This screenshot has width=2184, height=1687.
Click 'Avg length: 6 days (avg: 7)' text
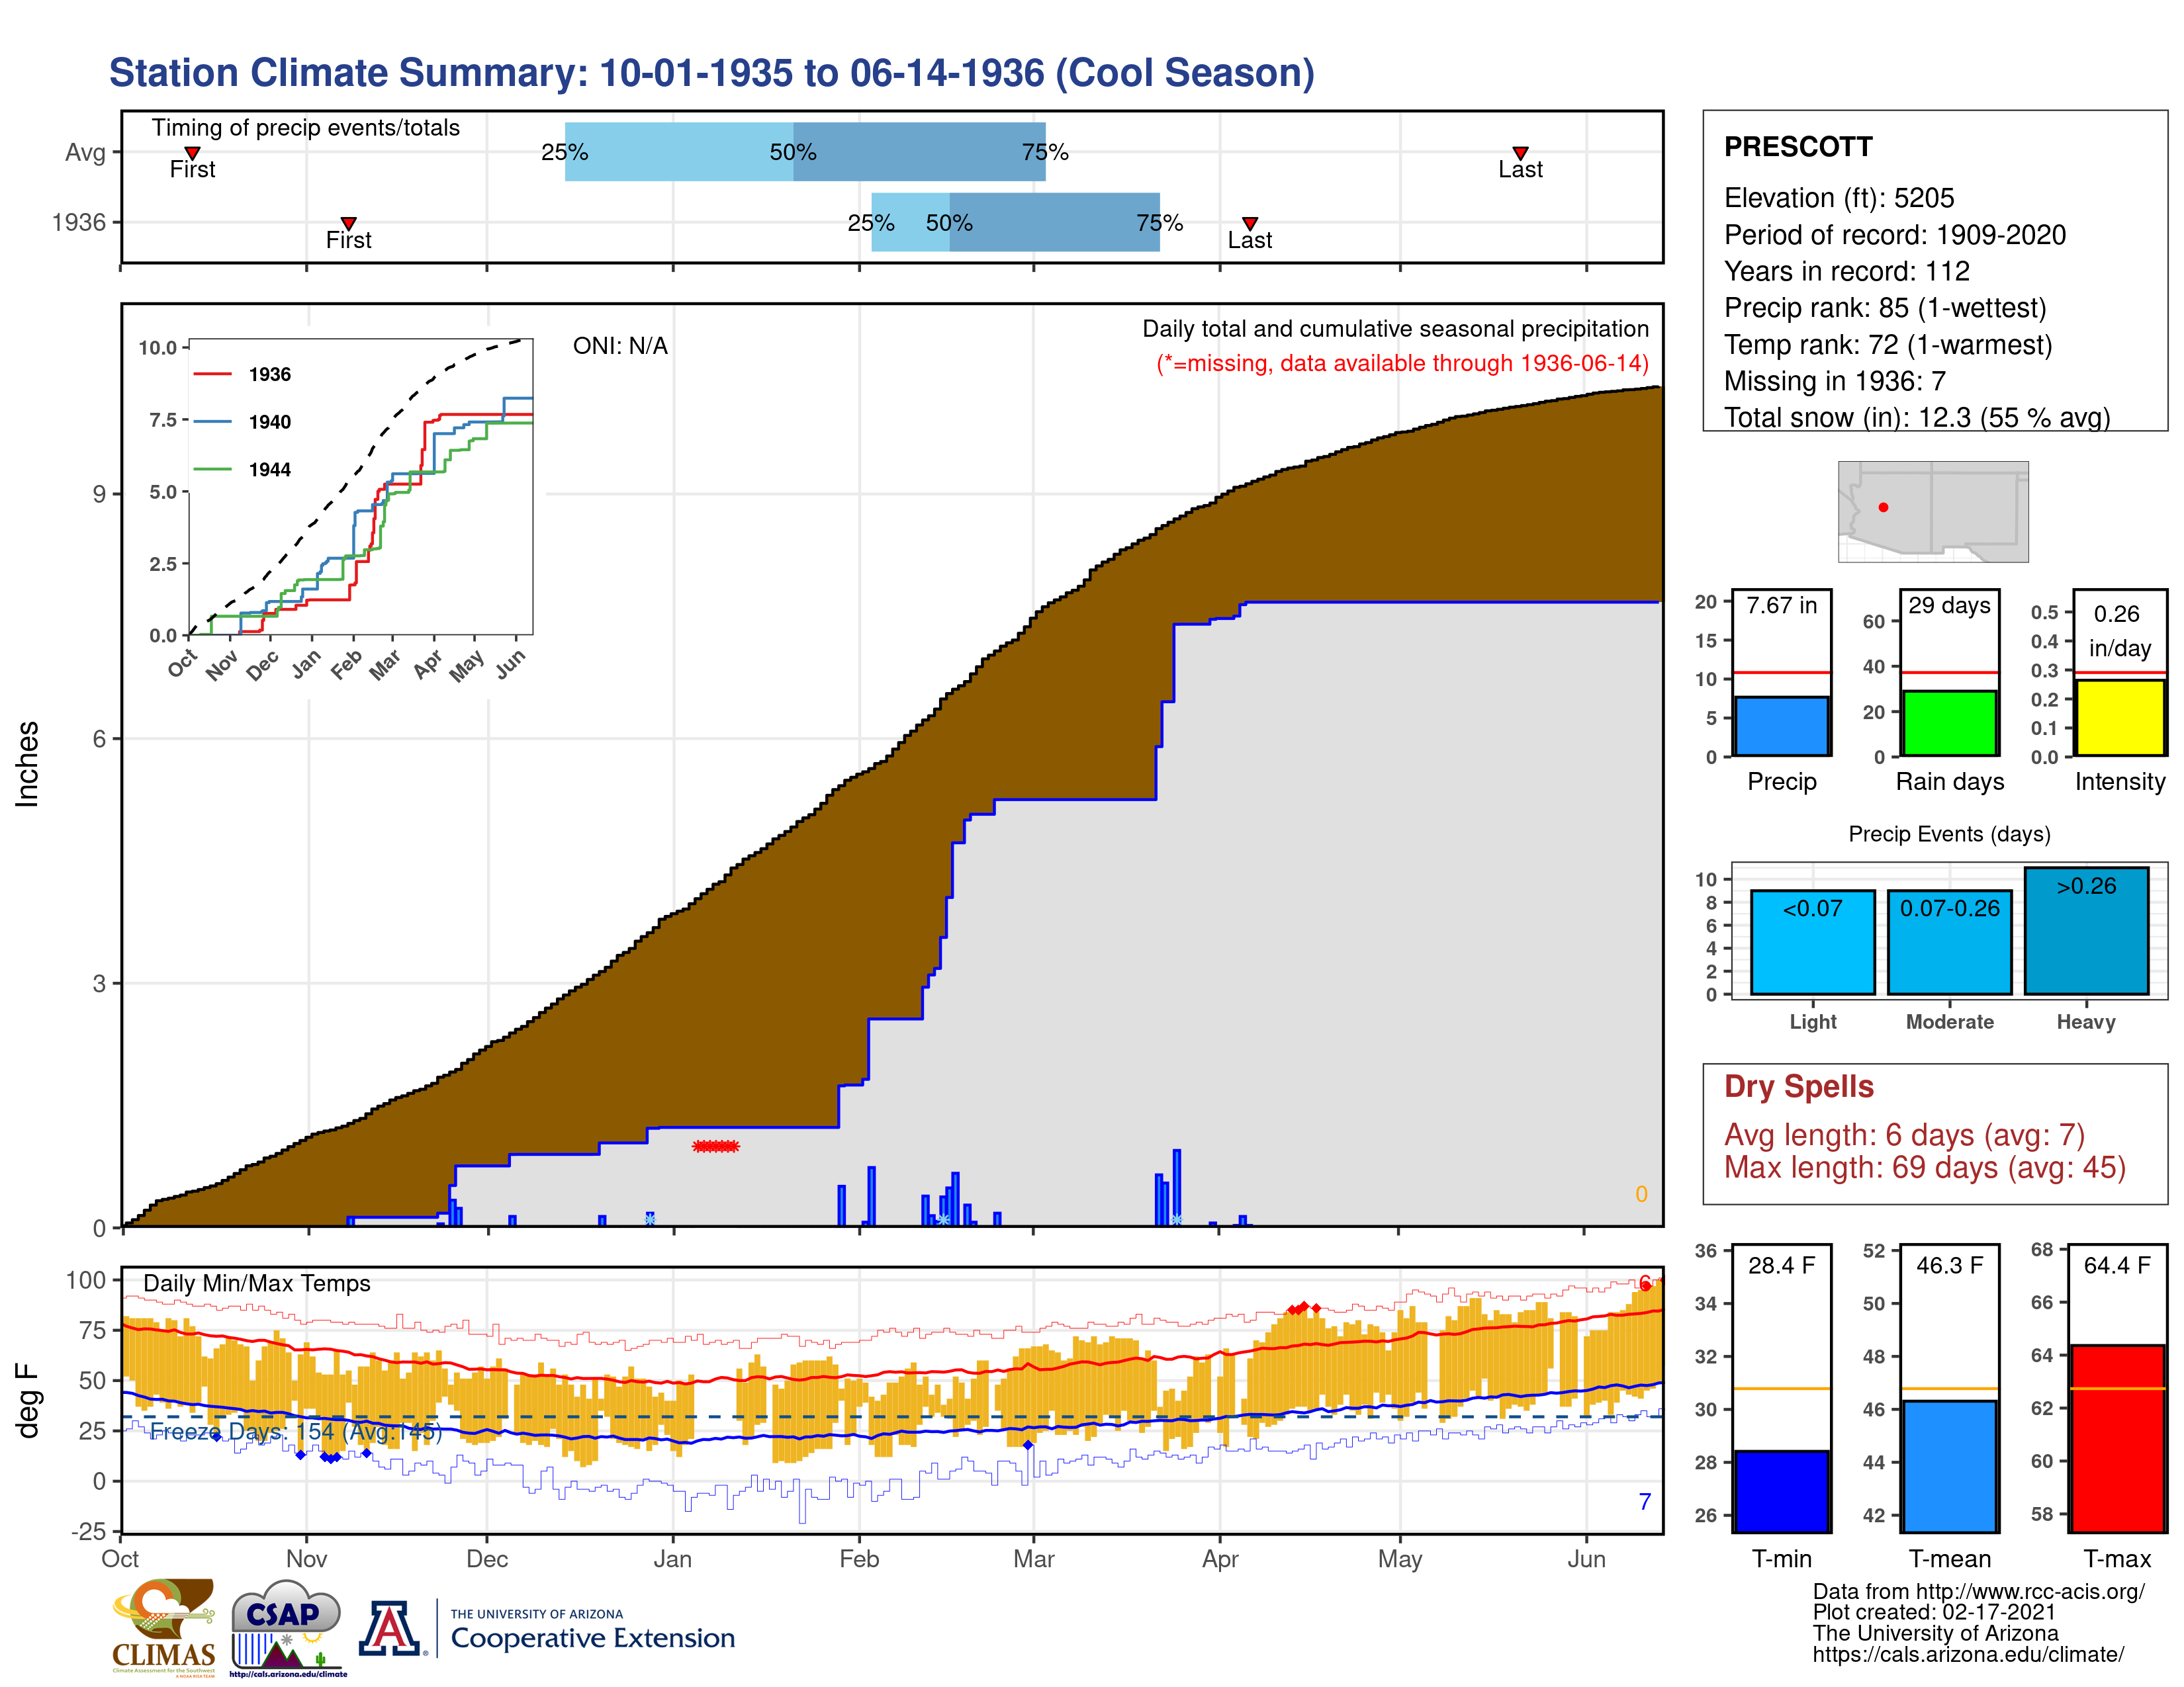tap(1904, 1135)
